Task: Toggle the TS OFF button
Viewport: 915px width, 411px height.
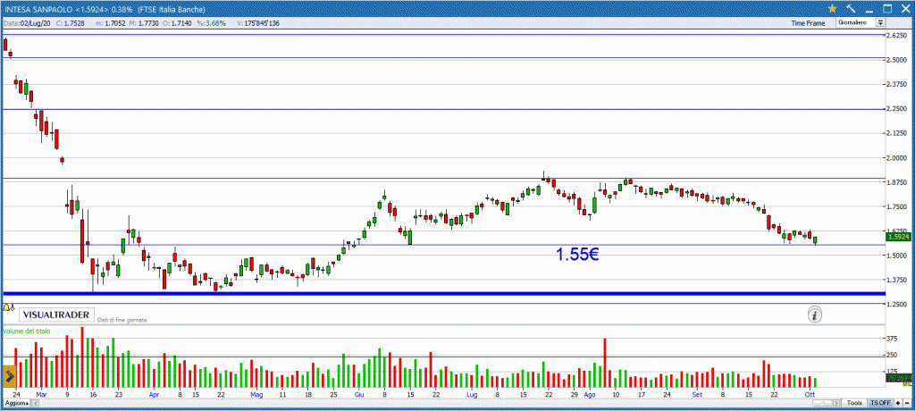Action: tap(880, 404)
